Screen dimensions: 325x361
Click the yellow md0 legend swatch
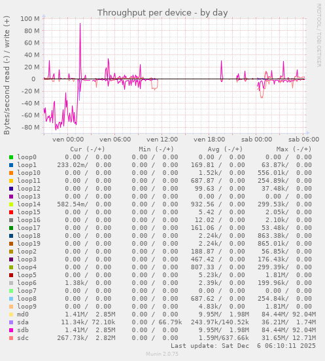click(x=11, y=314)
